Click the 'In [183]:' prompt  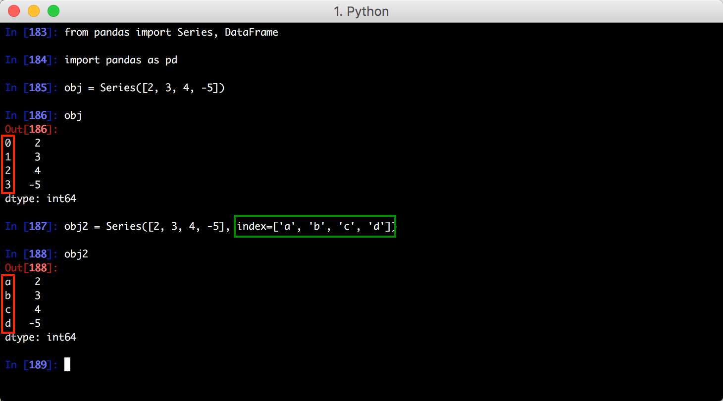32,33
